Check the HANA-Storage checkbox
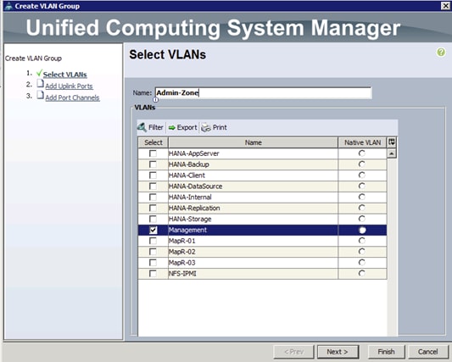This screenshot has height=362, width=452. [153, 219]
